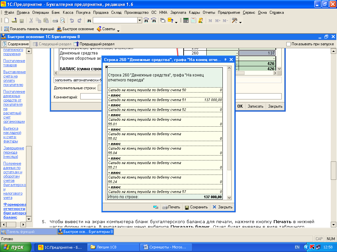Open the Продажа menu

pyautogui.click(x=101, y=12)
